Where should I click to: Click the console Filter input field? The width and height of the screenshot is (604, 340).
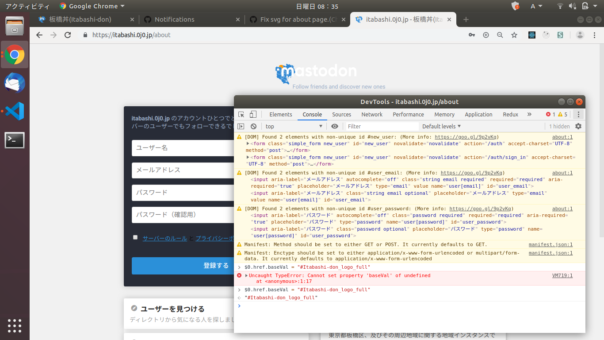[382, 126]
